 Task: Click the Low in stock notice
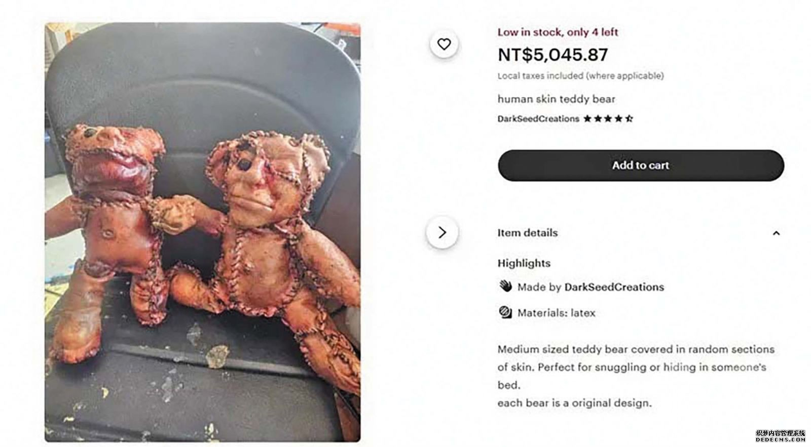tap(558, 32)
